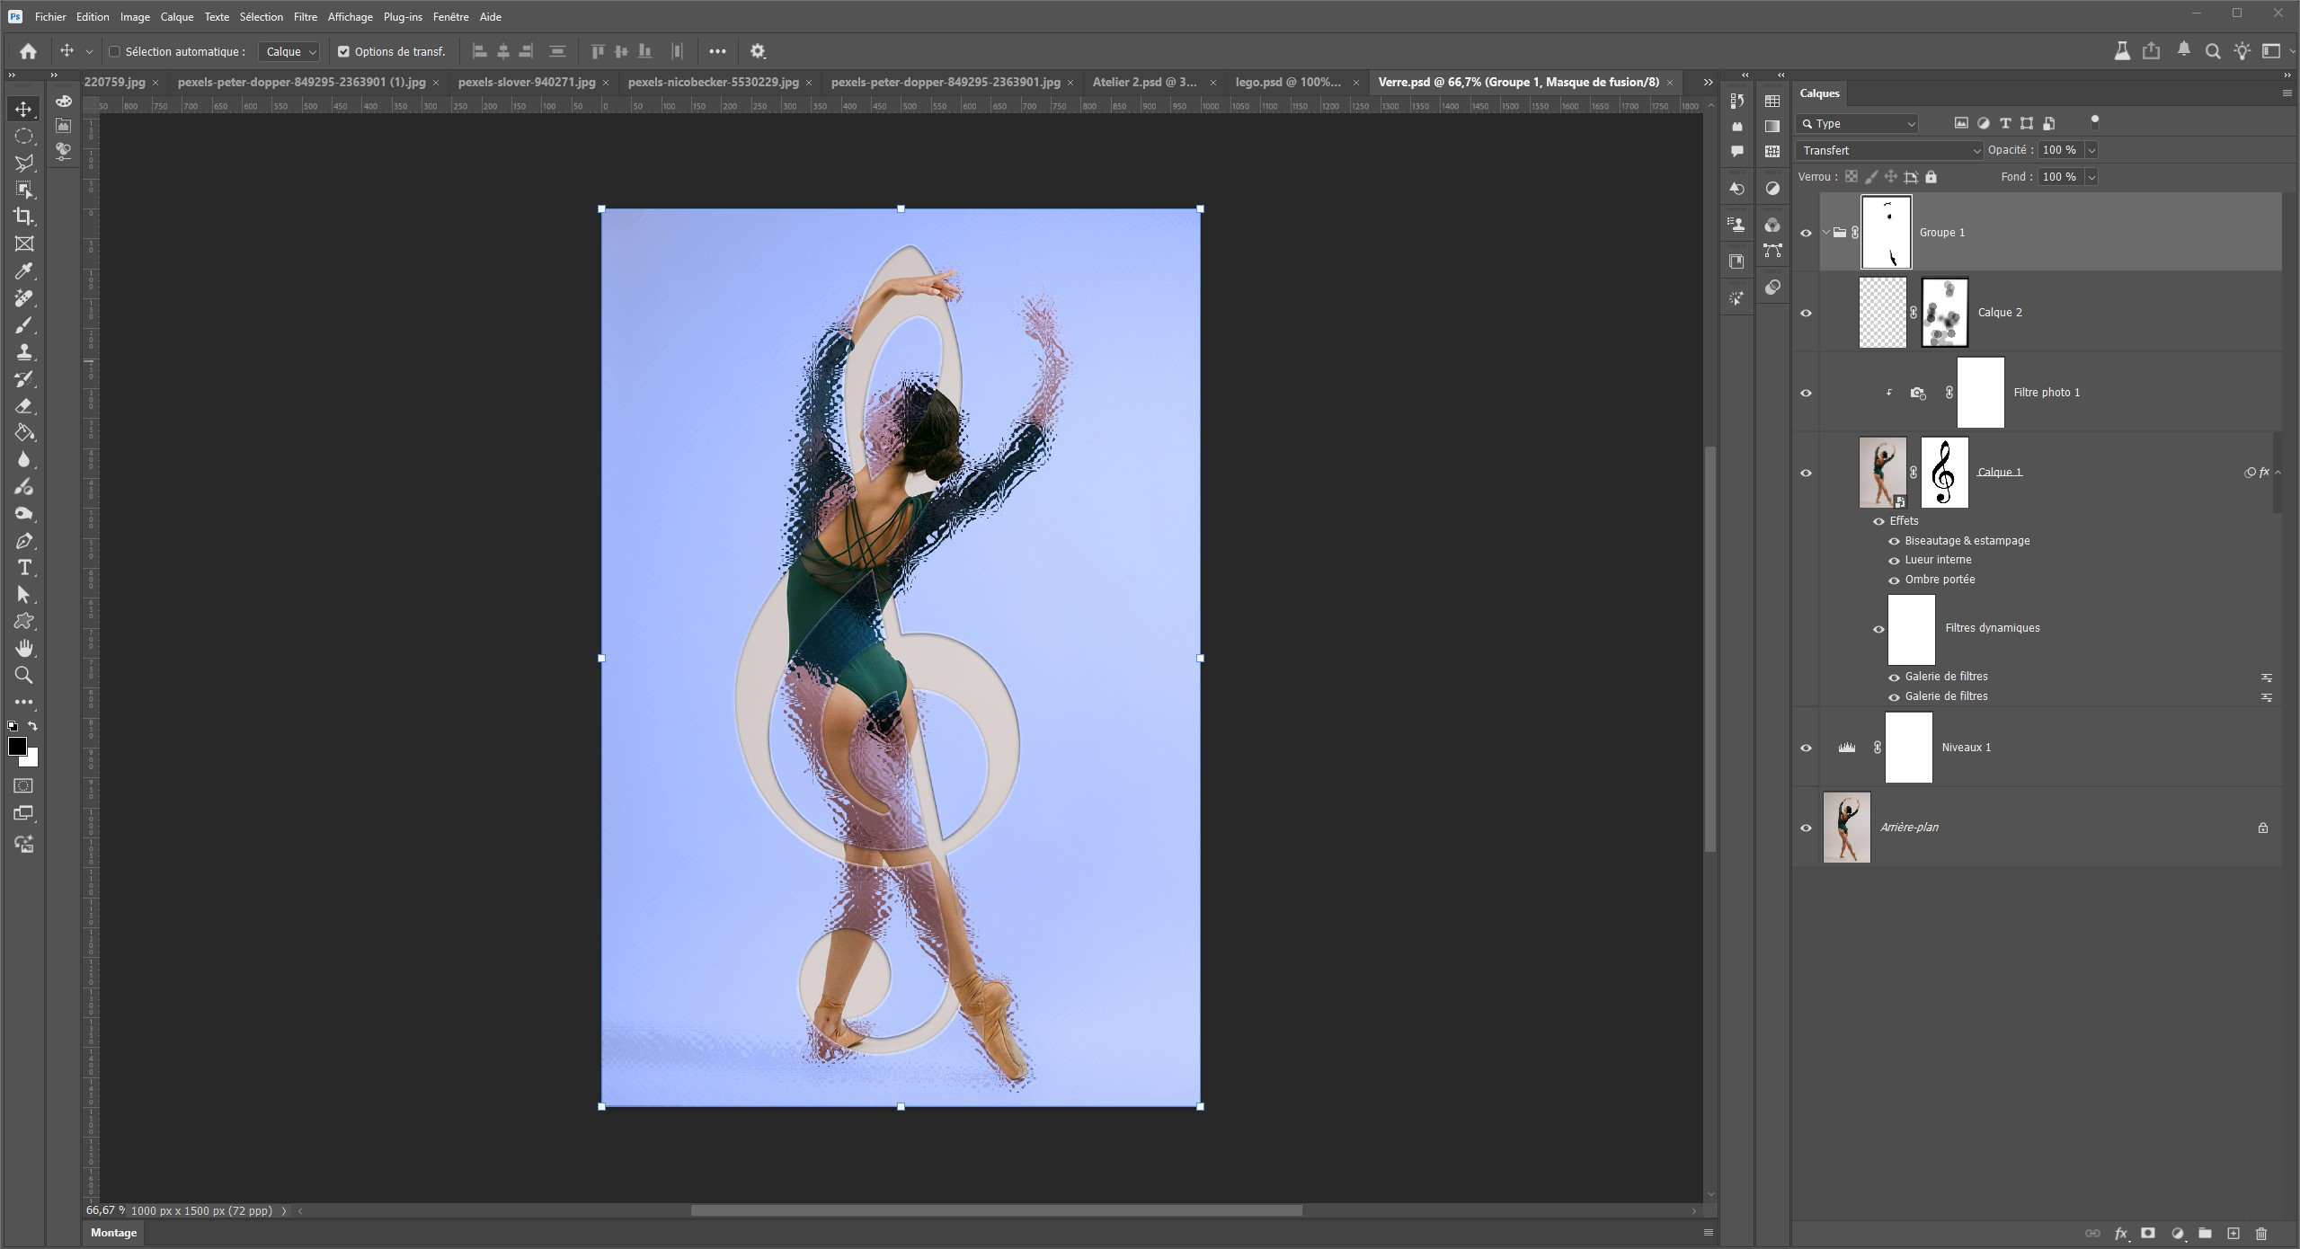Uncheck the Options de transf. checkbox

click(343, 52)
